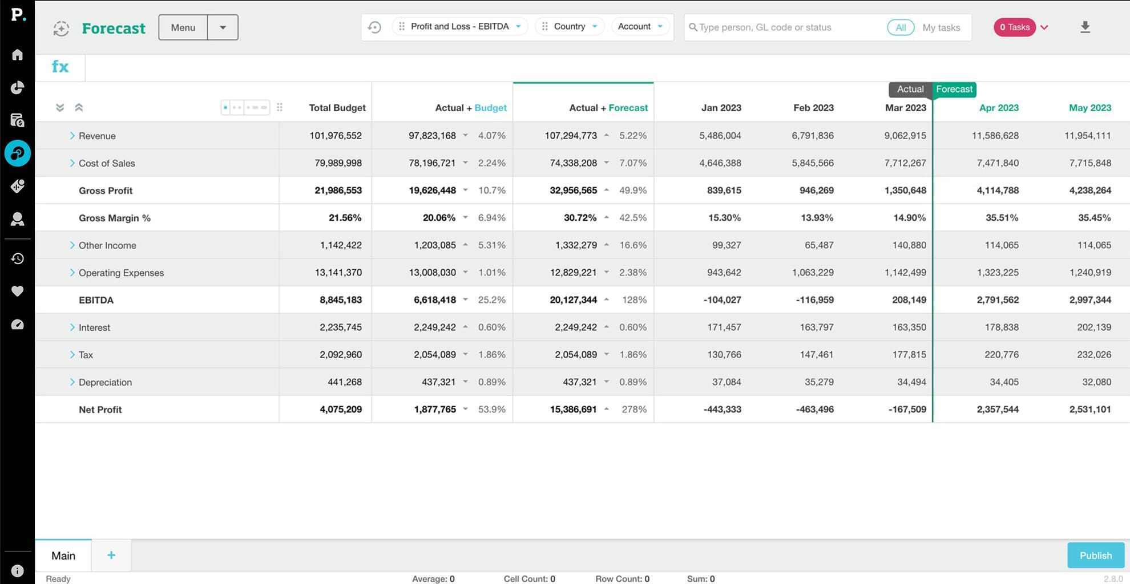Open the pie chart reports icon

pos(17,87)
